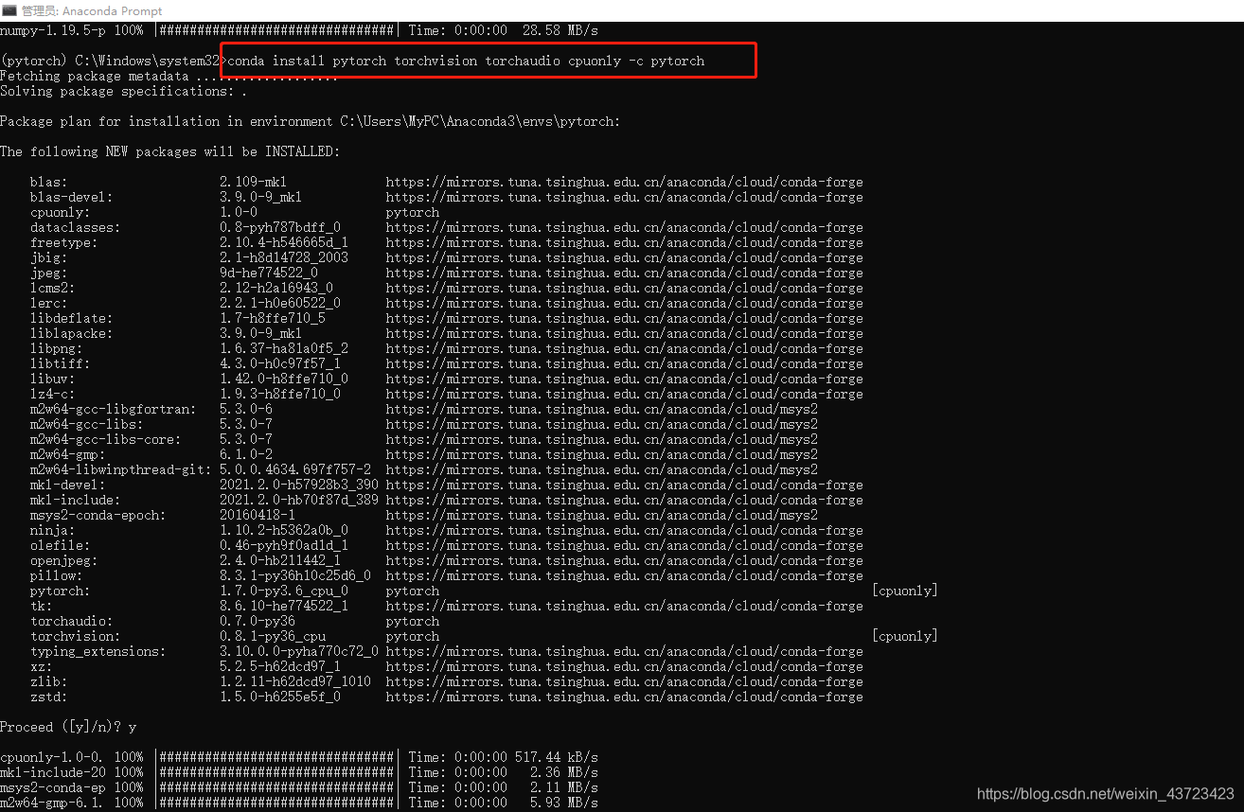Click the 'libtiff:' package name
Viewport: 1244px width, 812px height.
[61, 363]
